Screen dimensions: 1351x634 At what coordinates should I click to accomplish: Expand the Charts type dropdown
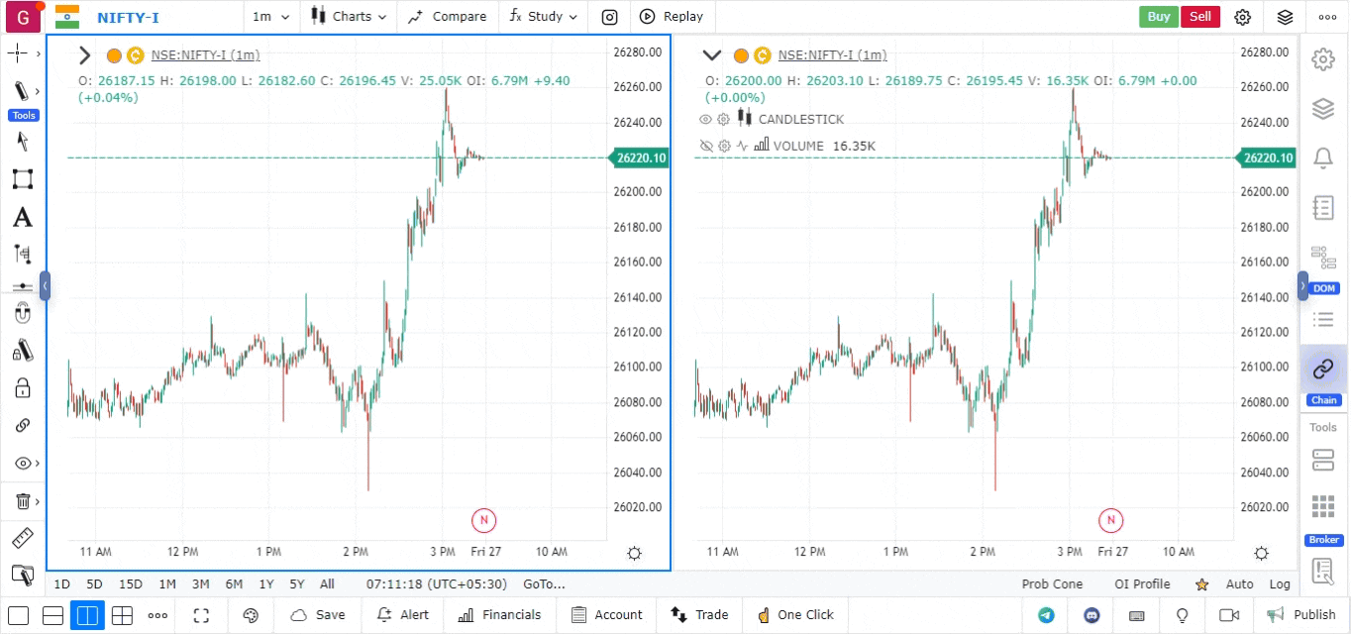(x=348, y=17)
